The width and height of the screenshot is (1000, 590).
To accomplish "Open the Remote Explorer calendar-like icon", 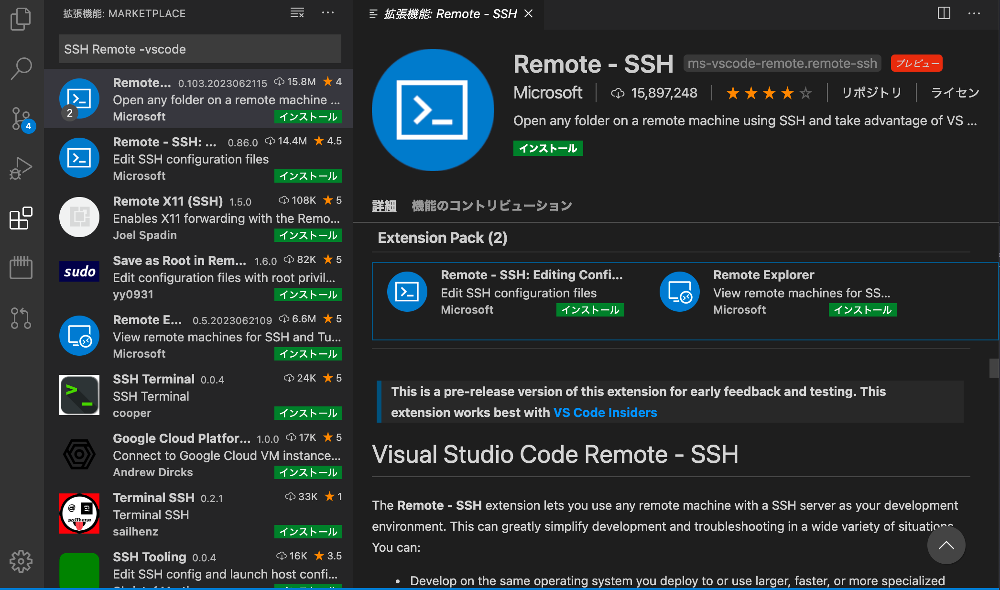I will (21, 267).
